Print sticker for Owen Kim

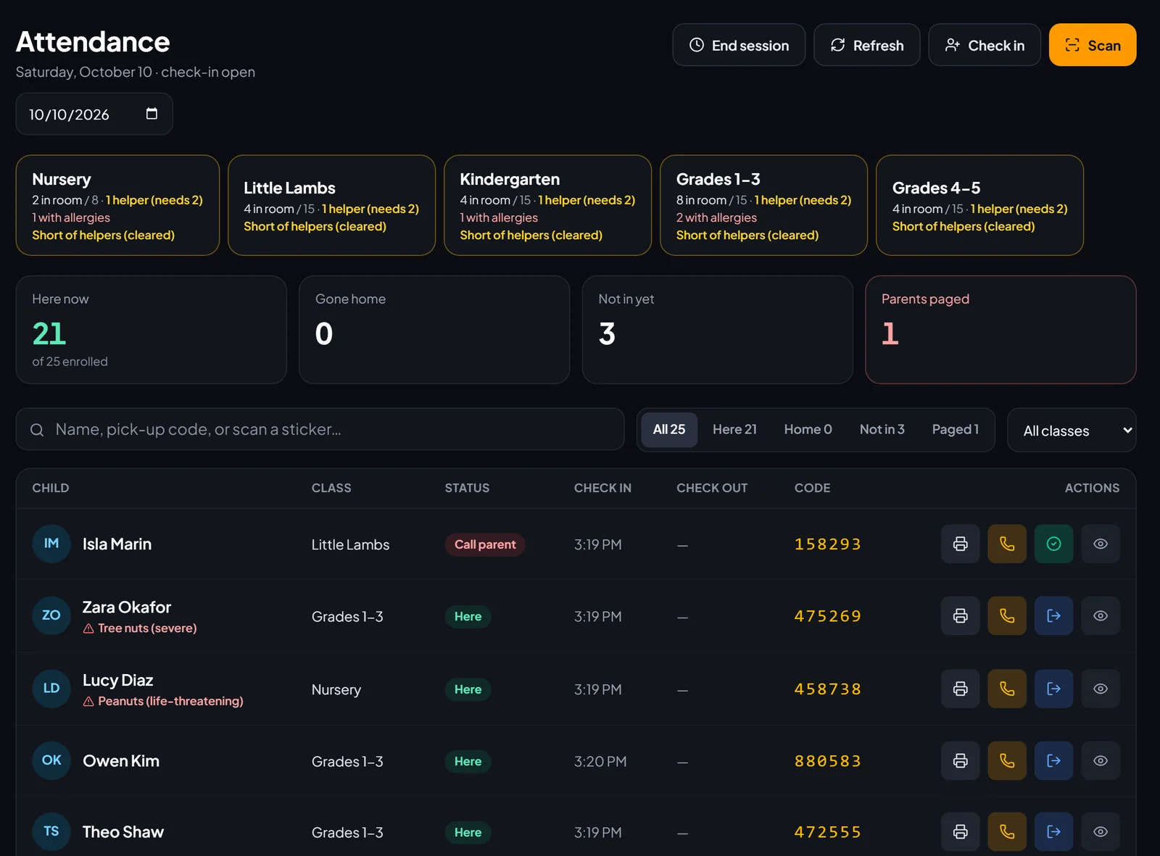coord(960,760)
